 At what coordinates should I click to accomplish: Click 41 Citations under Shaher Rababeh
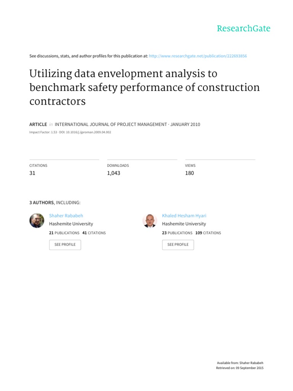tap(94, 233)
